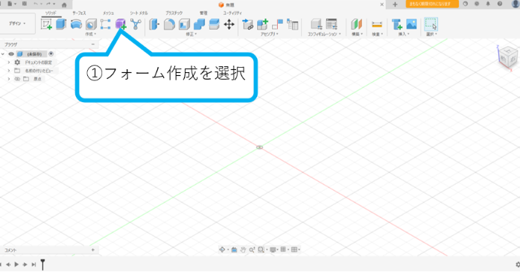
Task: Click the ViewCube in the canvas corner
Action: click(507, 57)
